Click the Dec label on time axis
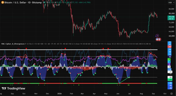The height and width of the screenshot is (96, 176). point(47,94)
